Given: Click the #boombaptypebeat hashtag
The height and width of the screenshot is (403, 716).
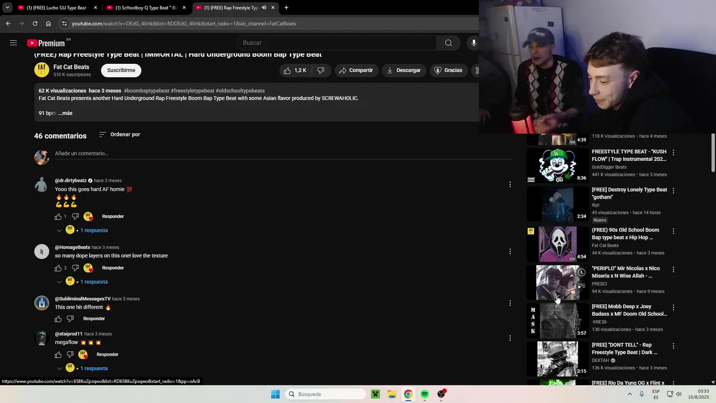Looking at the screenshot, I should pos(147,91).
